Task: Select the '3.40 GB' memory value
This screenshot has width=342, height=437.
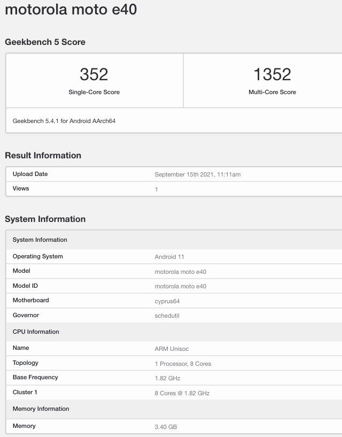Action: tap(166, 427)
